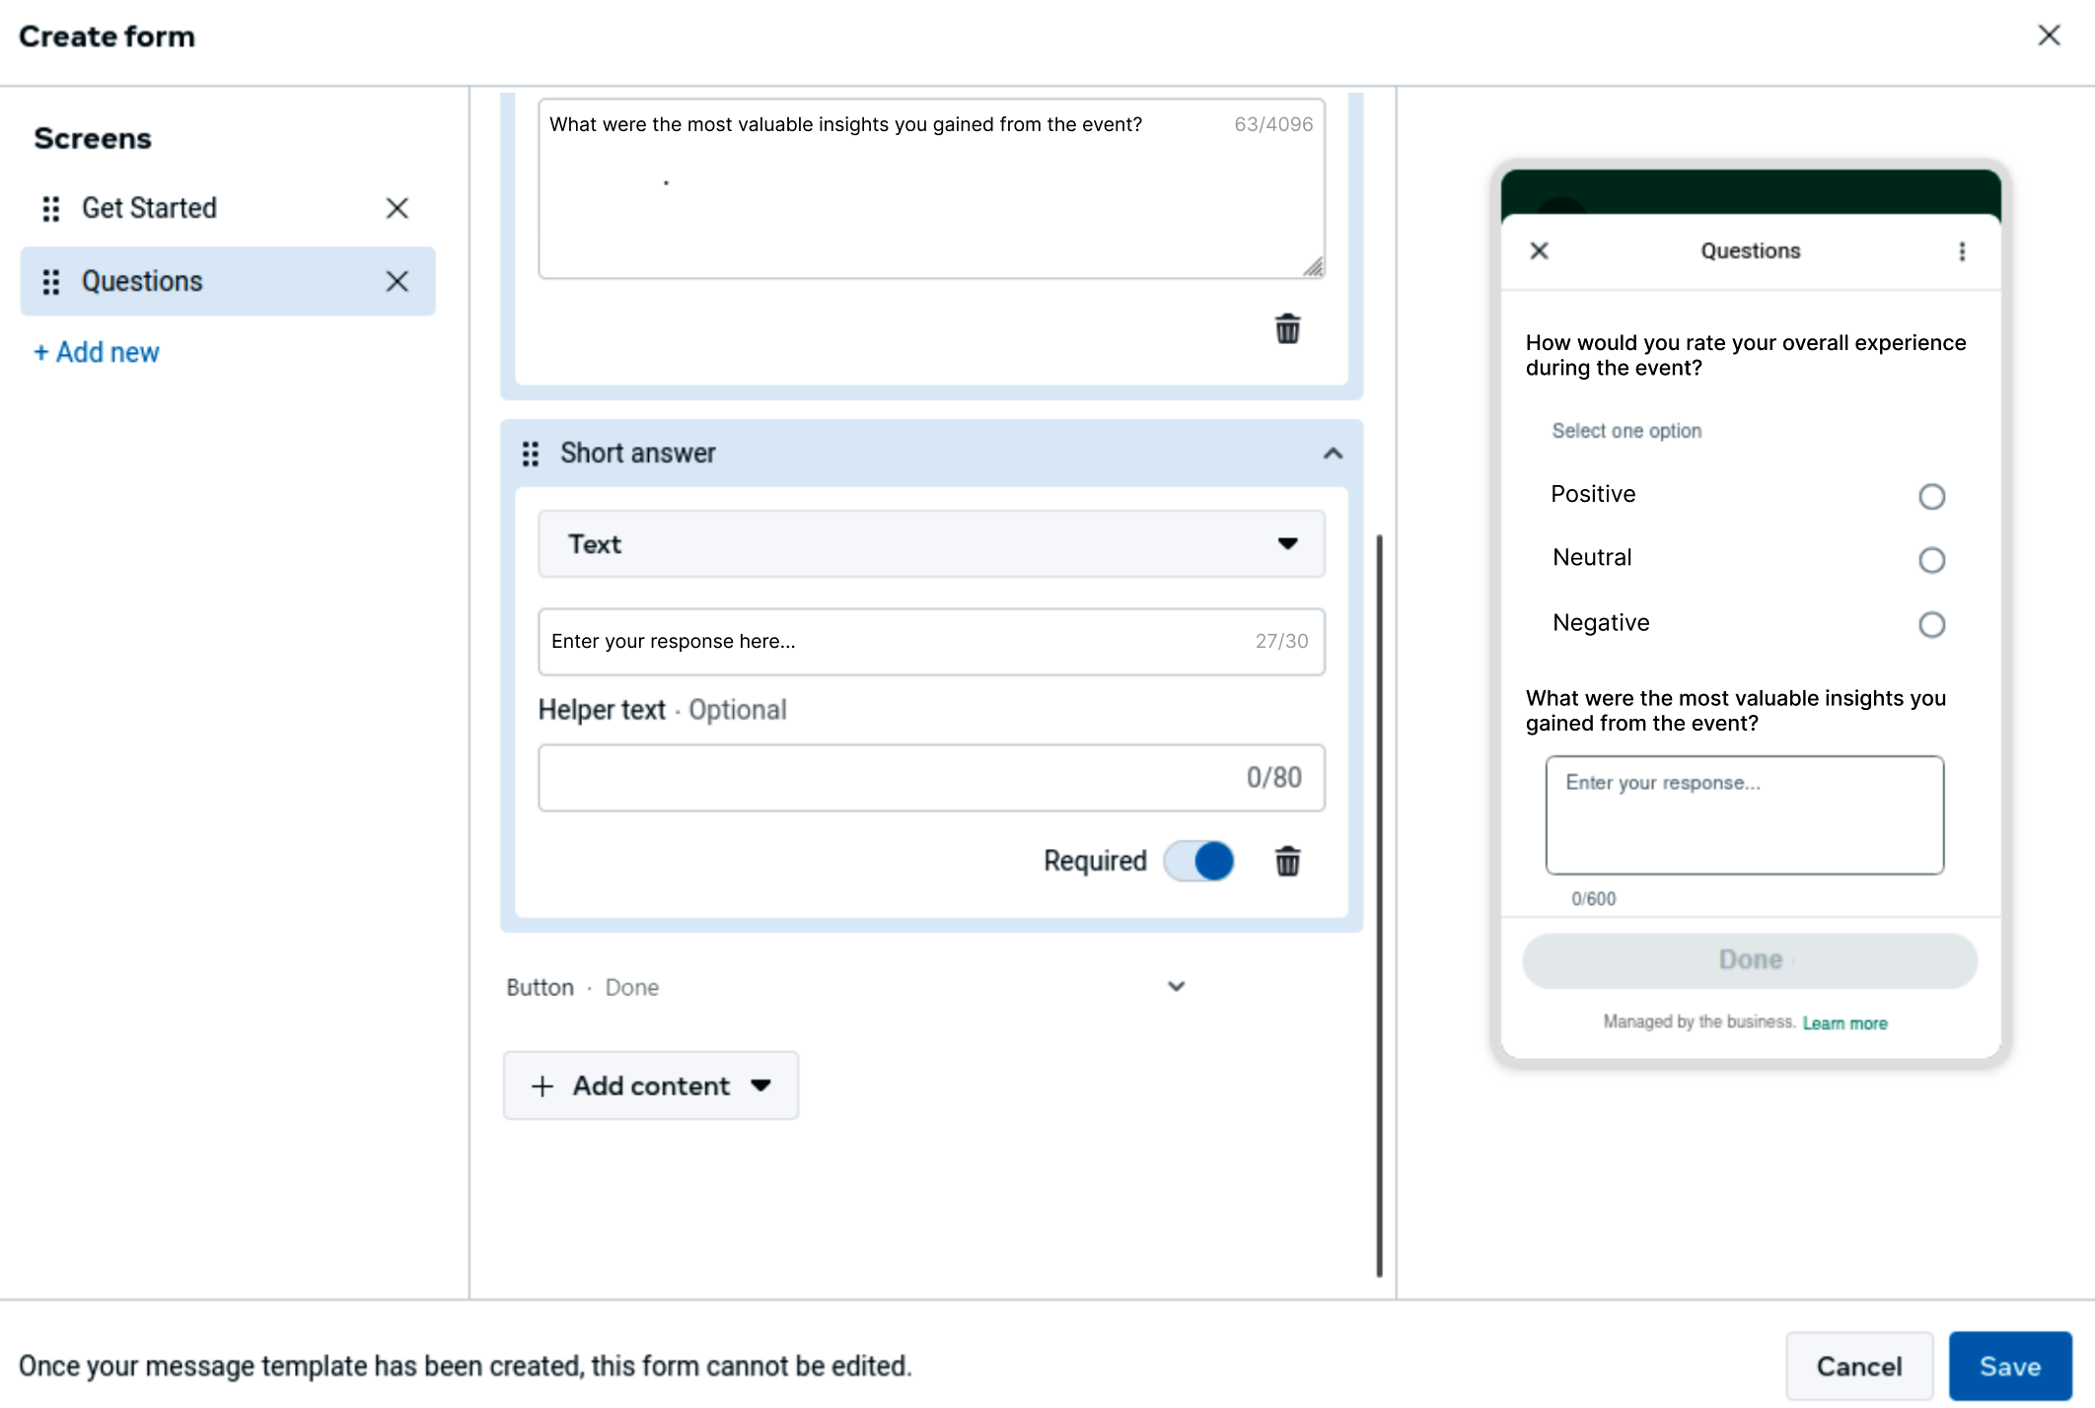Open three-dot menu in phone preview

click(1962, 251)
